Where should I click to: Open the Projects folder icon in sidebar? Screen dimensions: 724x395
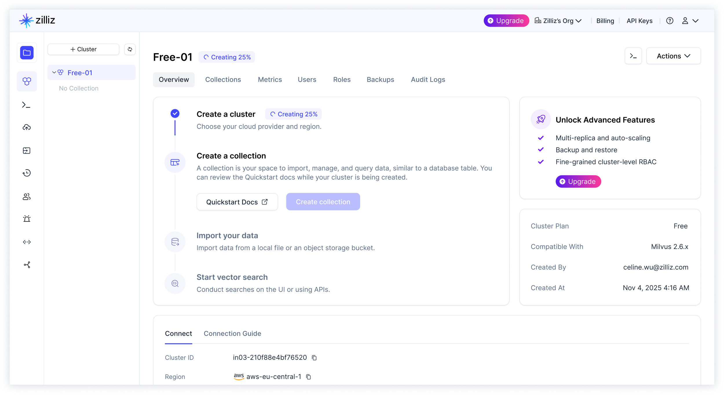27,53
